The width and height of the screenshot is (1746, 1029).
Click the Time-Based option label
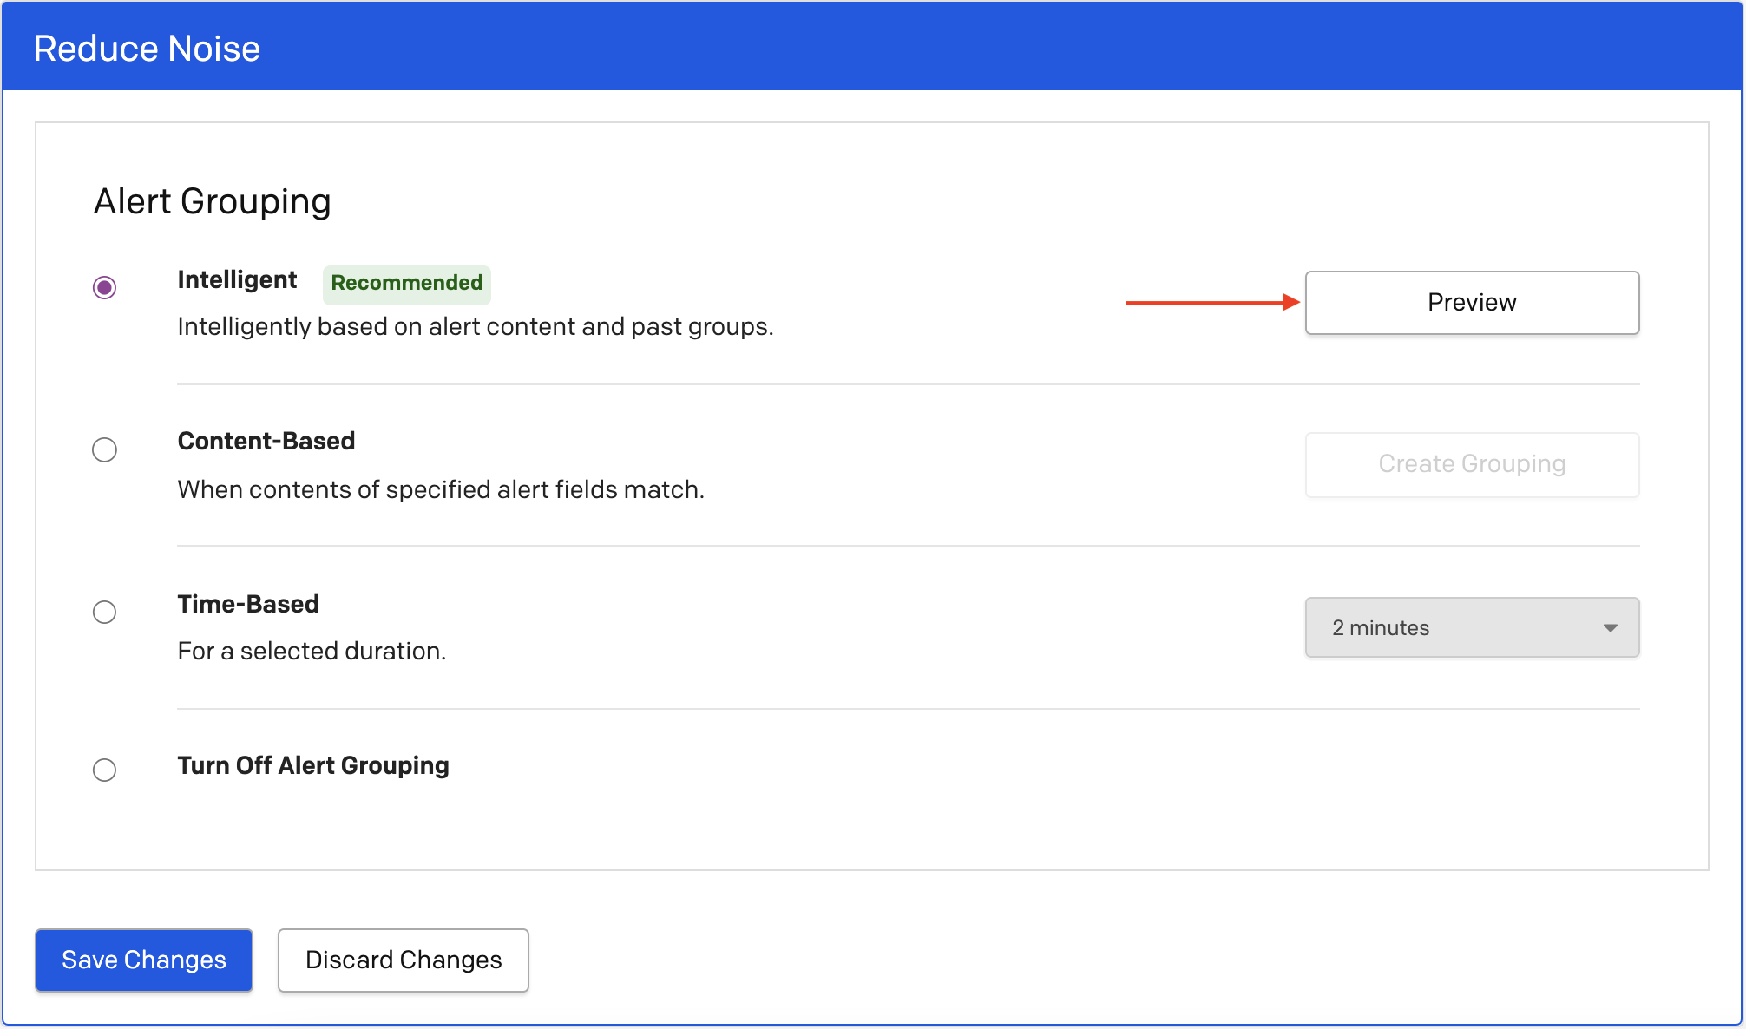tap(248, 604)
